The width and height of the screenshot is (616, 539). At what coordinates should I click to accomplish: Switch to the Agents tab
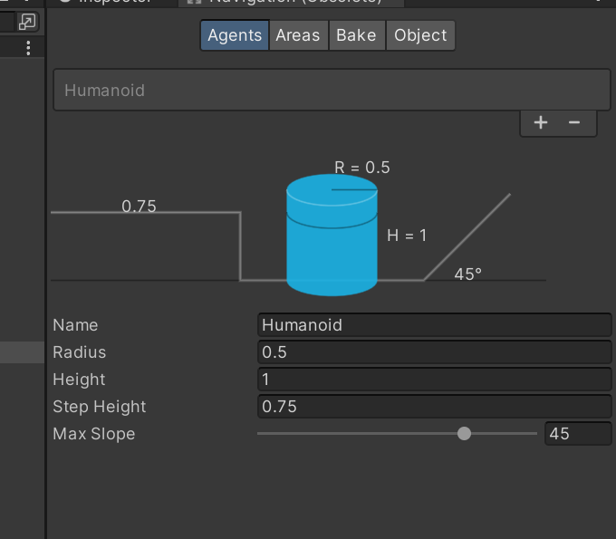tap(235, 35)
